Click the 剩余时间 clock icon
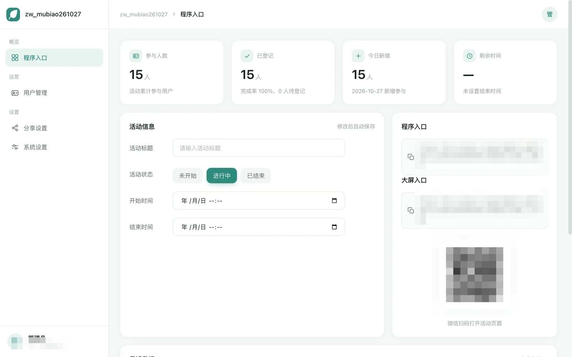Viewport: 572px width, 357px height. click(469, 56)
